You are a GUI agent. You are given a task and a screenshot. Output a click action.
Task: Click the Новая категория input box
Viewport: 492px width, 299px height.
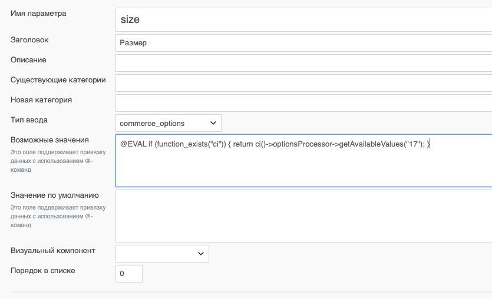(303, 103)
